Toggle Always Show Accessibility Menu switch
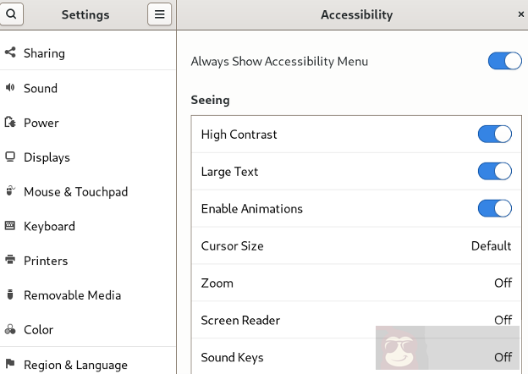This screenshot has height=374, width=528. [x=504, y=61]
